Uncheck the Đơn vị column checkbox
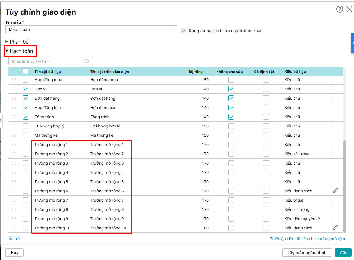This screenshot has width=354, height=260. (26, 89)
